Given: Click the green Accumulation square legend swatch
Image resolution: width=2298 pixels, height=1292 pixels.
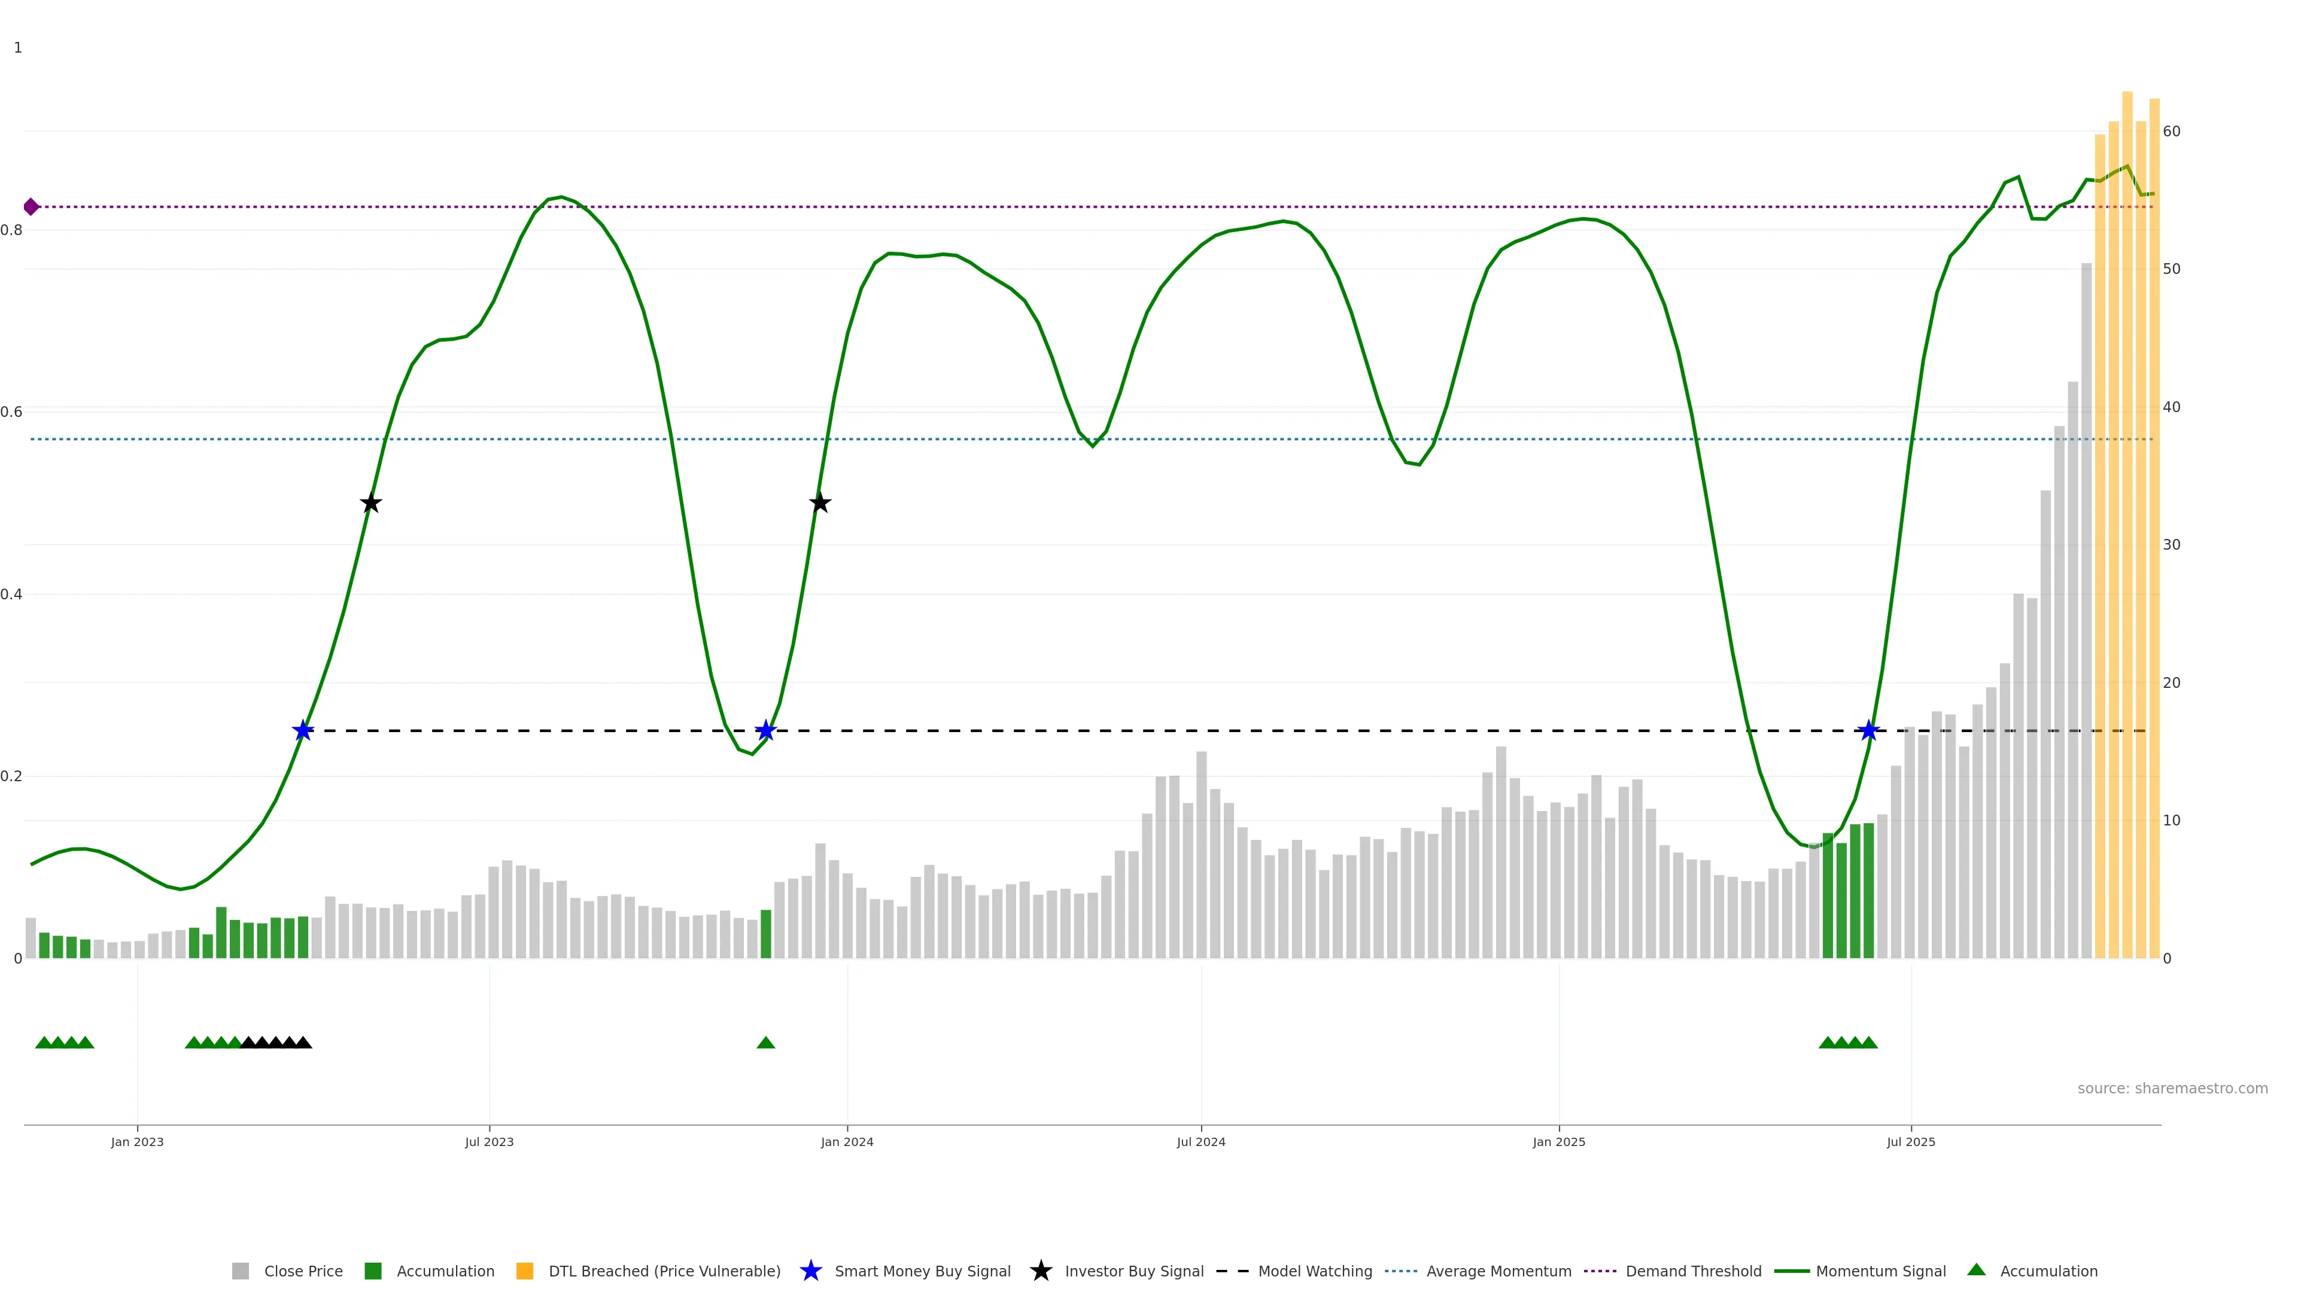Looking at the screenshot, I should pos(373,1270).
